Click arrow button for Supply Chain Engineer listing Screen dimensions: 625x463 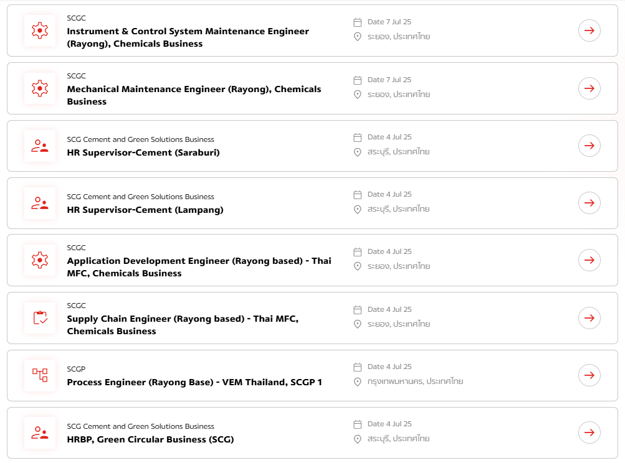point(589,318)
